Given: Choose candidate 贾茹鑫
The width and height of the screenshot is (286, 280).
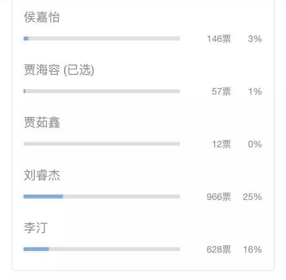Looking at the screenshot, I should [x=42, y=122].
